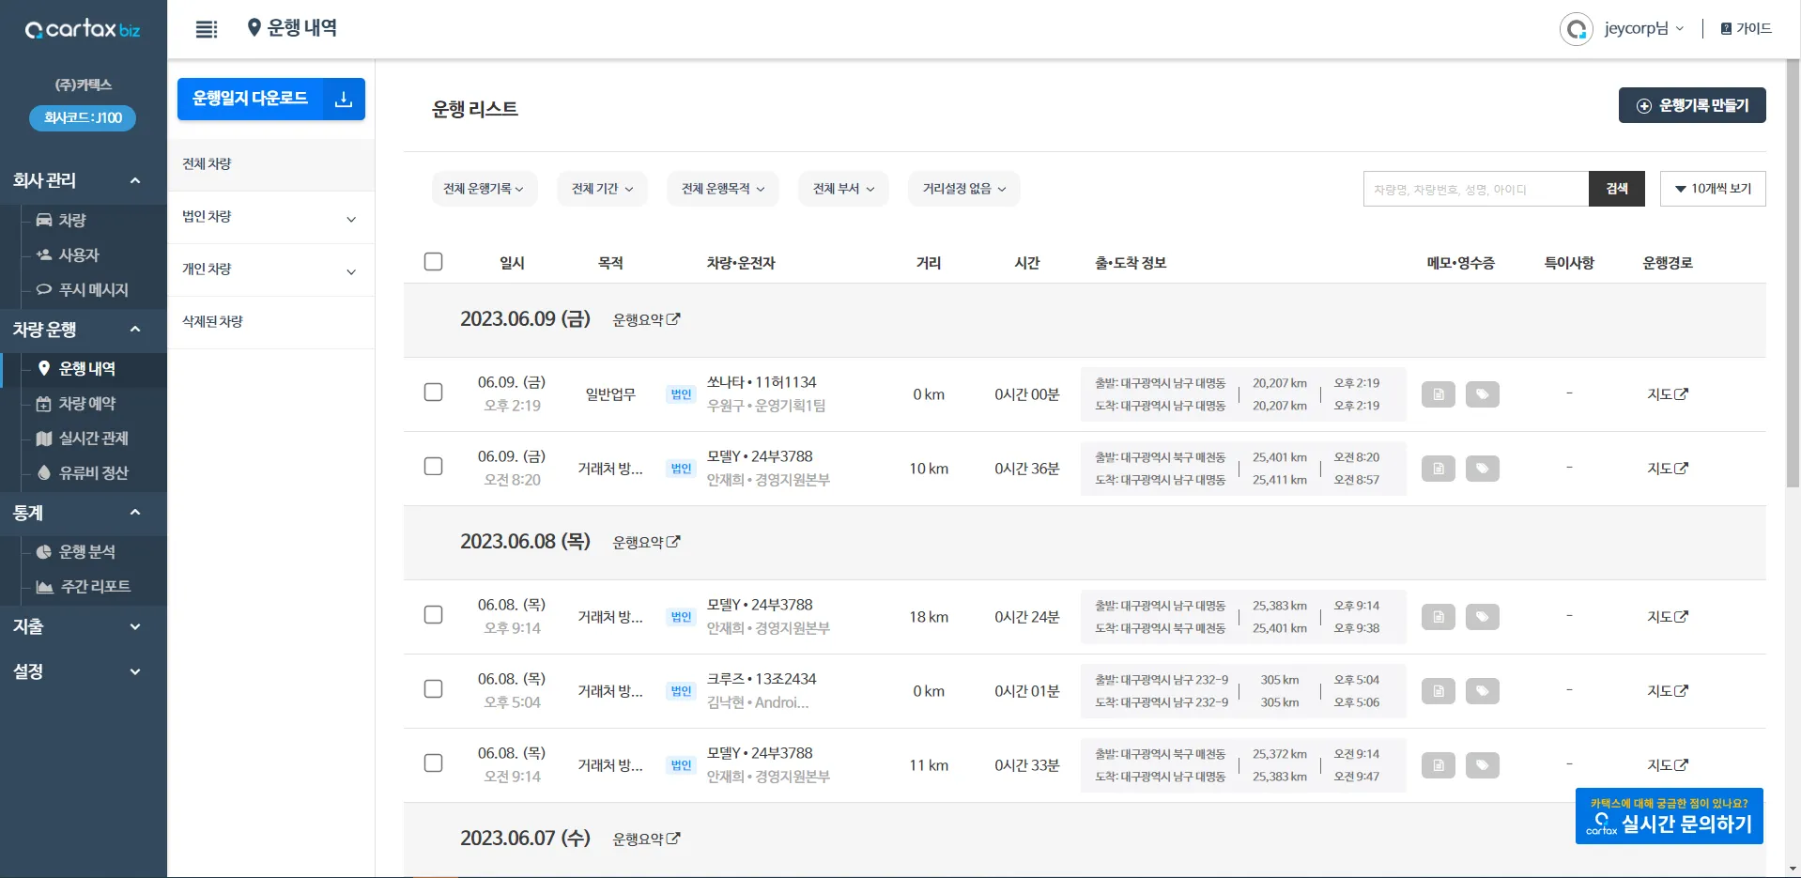
Task: Open the 가이드 guide link
Action: [x=1746, y=29]
